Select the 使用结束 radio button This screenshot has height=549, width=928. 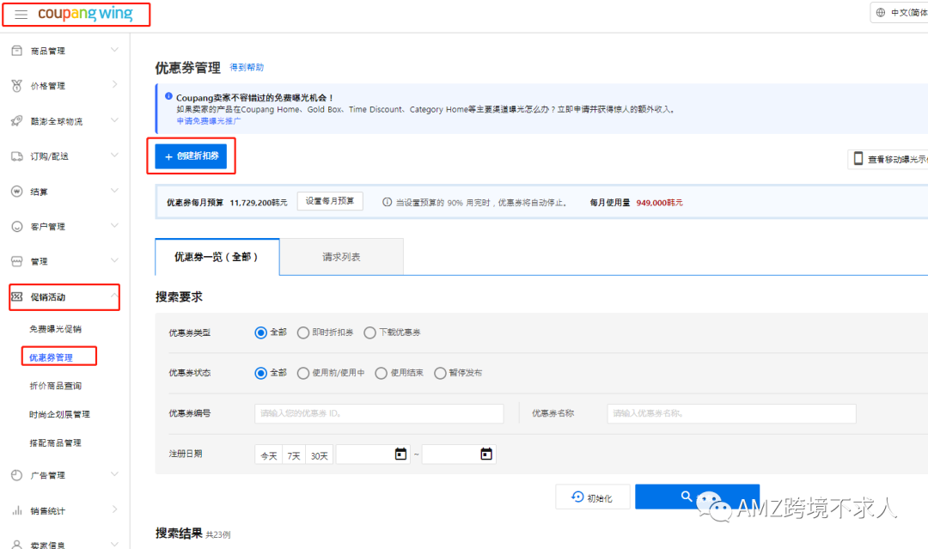[x=382, y=373]
